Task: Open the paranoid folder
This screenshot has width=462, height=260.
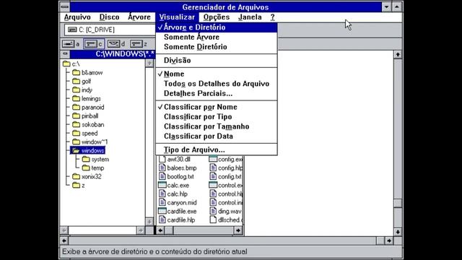Action: coord(88,108)
